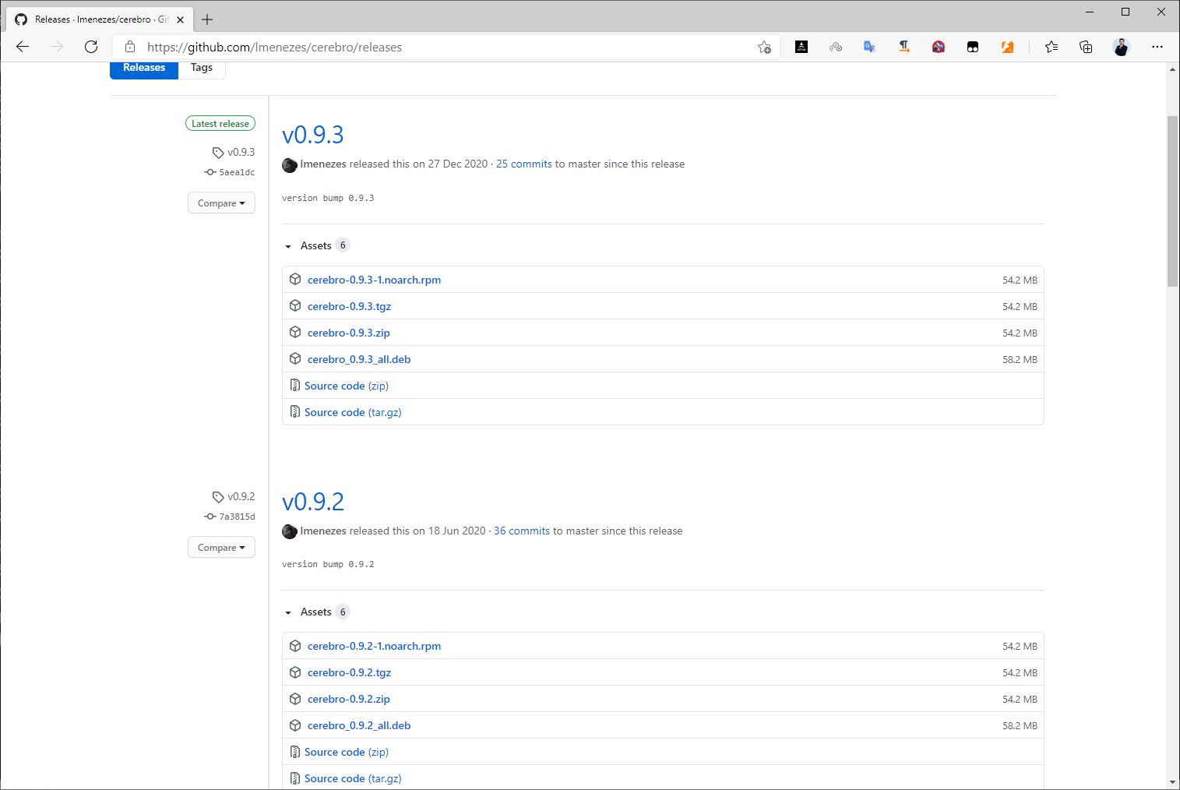Click file icon for v0.9.3 Source code (tar.gz)
The height and width of the screenshot is (790, 1180).
click(295, 411)
